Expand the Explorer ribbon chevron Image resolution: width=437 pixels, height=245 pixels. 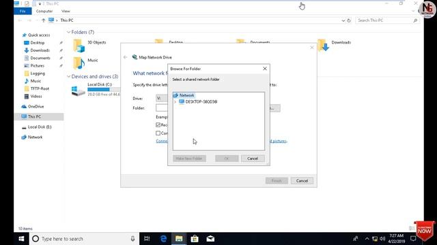pyautogui.click(x=413, y=11)
